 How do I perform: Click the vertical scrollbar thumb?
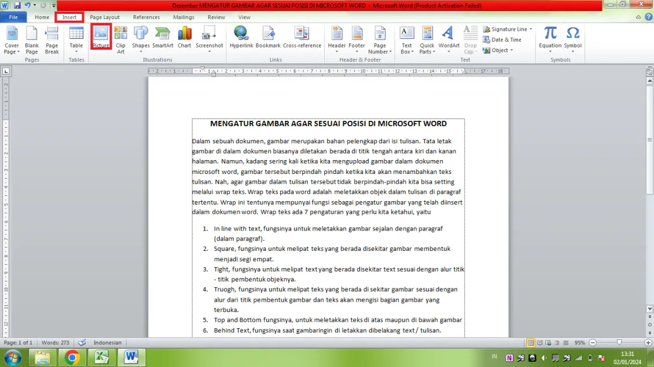(x=649, y=139)
